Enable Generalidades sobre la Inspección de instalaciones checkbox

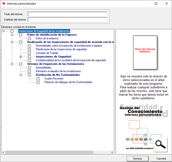coord(29,46)
